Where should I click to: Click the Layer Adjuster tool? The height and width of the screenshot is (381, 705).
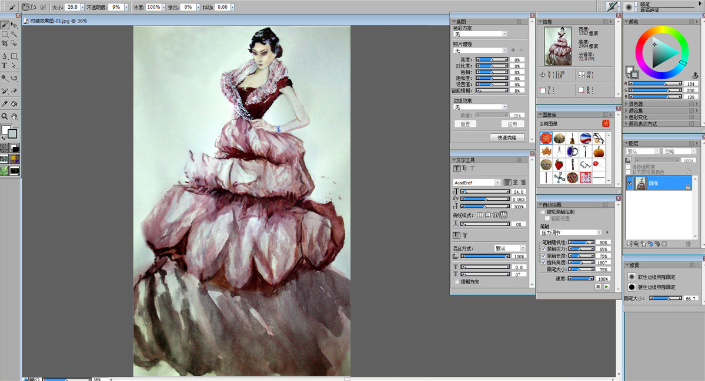click(x=14, y=25)
